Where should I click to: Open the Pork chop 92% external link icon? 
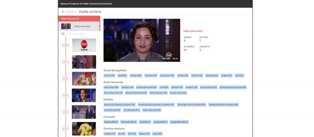(135, 122)
